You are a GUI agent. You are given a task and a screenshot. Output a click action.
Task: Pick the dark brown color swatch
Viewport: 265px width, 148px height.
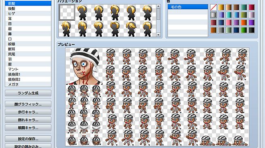pyautogui.click(x=236, y=7)
